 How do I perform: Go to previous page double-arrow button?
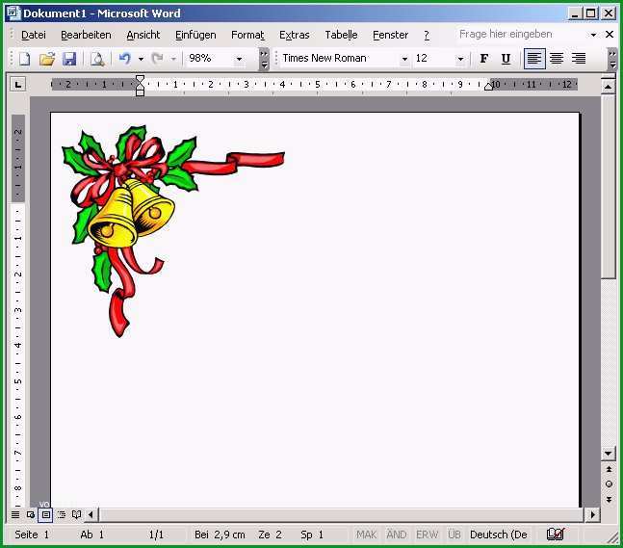pyautogui.click(x=609, y=469)
